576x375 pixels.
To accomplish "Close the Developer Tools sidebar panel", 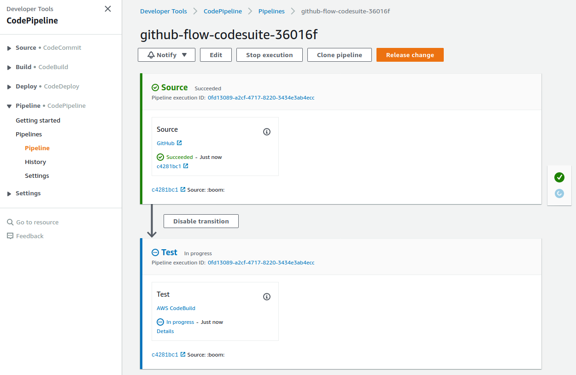I will pyautogui.click(x=108, y=9).
